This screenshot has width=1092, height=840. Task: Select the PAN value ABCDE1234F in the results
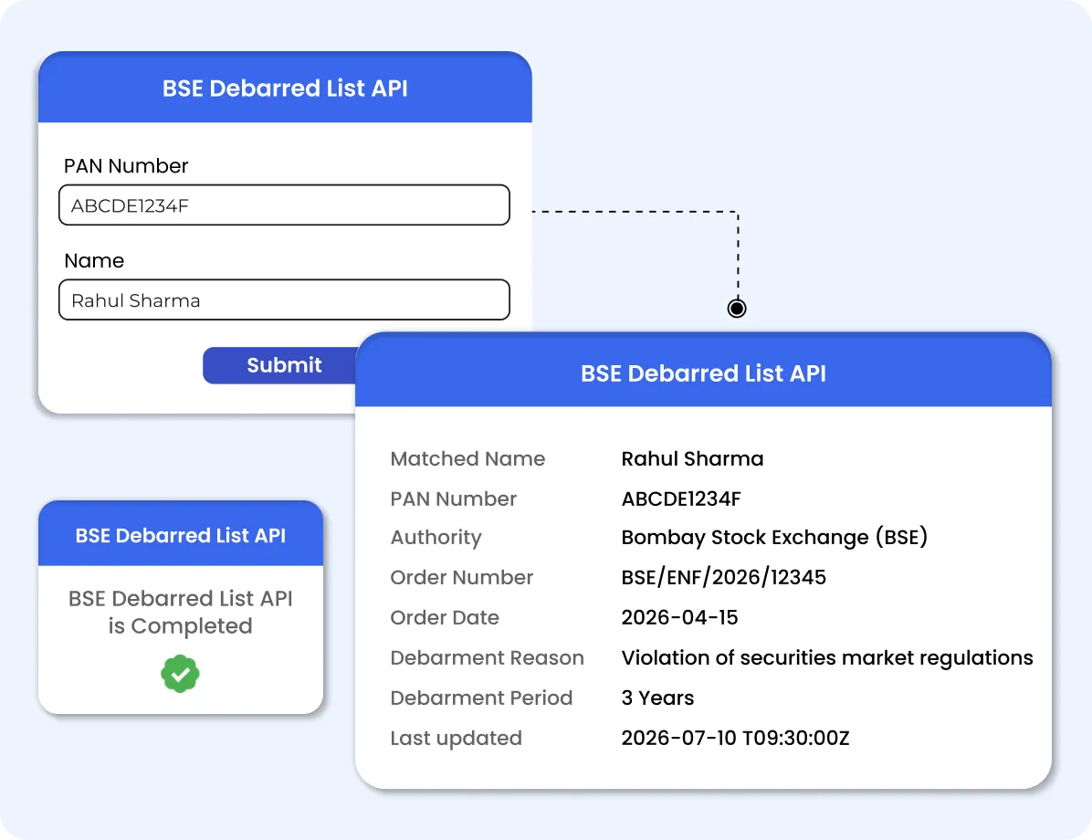(x=681, y=499)
